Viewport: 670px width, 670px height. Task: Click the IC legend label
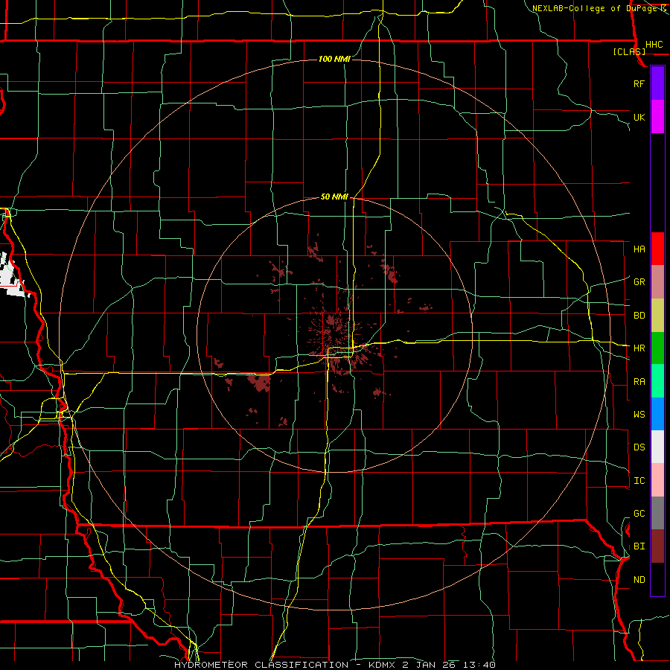point(639,481)
